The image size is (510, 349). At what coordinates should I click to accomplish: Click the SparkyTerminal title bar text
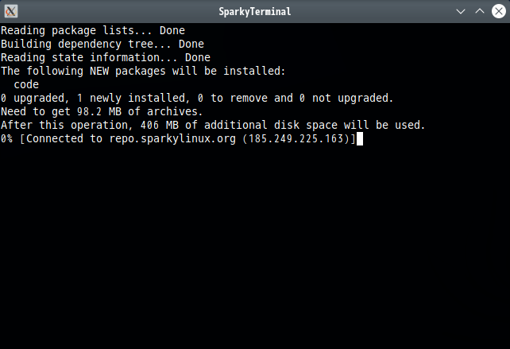coord(255,12)
